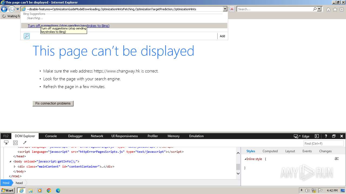Select the 'Waiting for' loading browser tab

[x=11, y=16]
